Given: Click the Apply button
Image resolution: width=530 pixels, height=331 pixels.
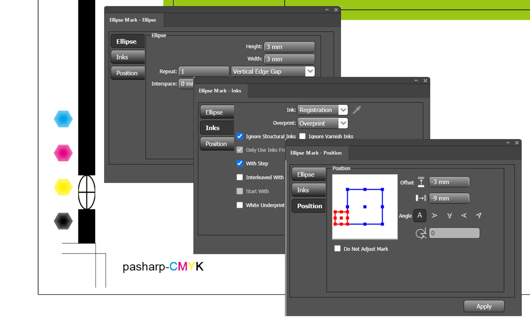Looking at the screenshot, I should click(x=484, y=306).
